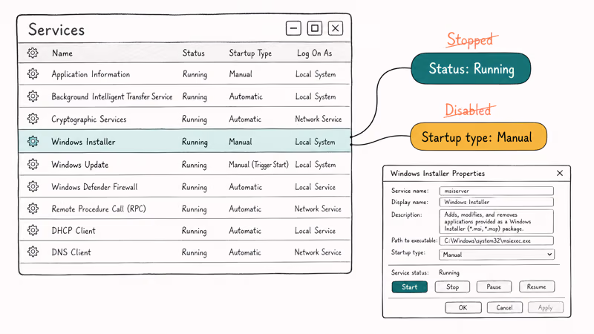This screenshot has height=334, width=594.
Task: Click the DHCP Client gear icon
Action: 33,231
